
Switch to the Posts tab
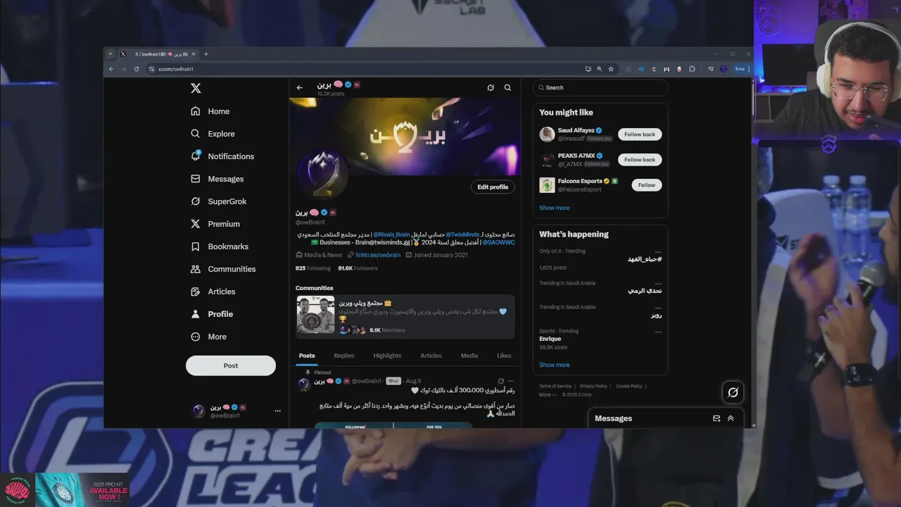point(307,356)
